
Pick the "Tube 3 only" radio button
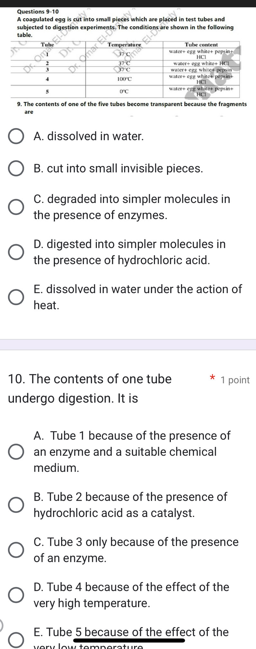tap(16, 550)
